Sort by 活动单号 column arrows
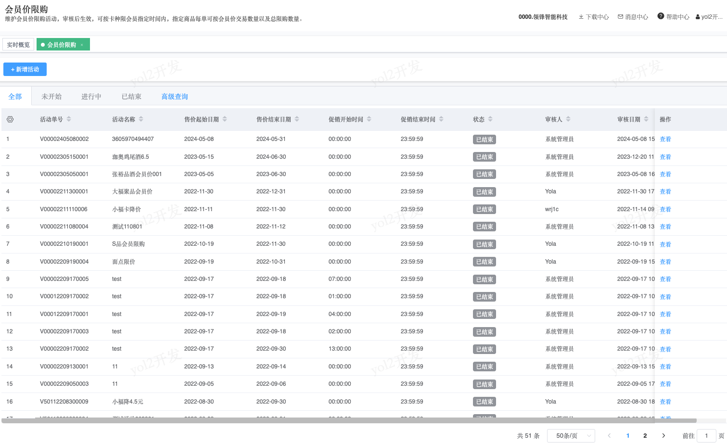The width and height of the screenshot is (727, 443). pos(69,119)
